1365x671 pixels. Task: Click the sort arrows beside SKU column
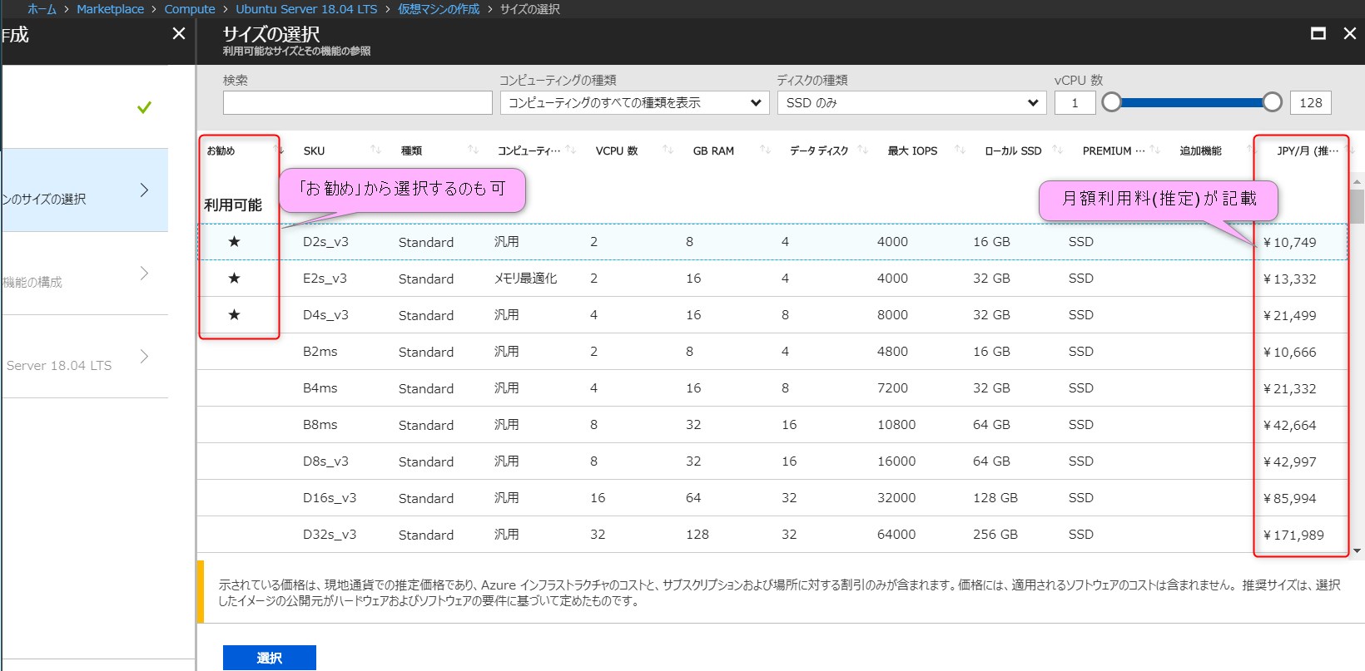pyautogui.click(x=375, y=150)
